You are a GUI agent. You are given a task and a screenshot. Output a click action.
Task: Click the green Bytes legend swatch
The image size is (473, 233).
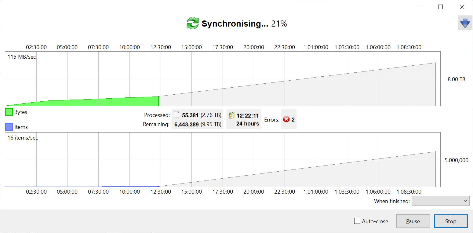pos(9,112)
